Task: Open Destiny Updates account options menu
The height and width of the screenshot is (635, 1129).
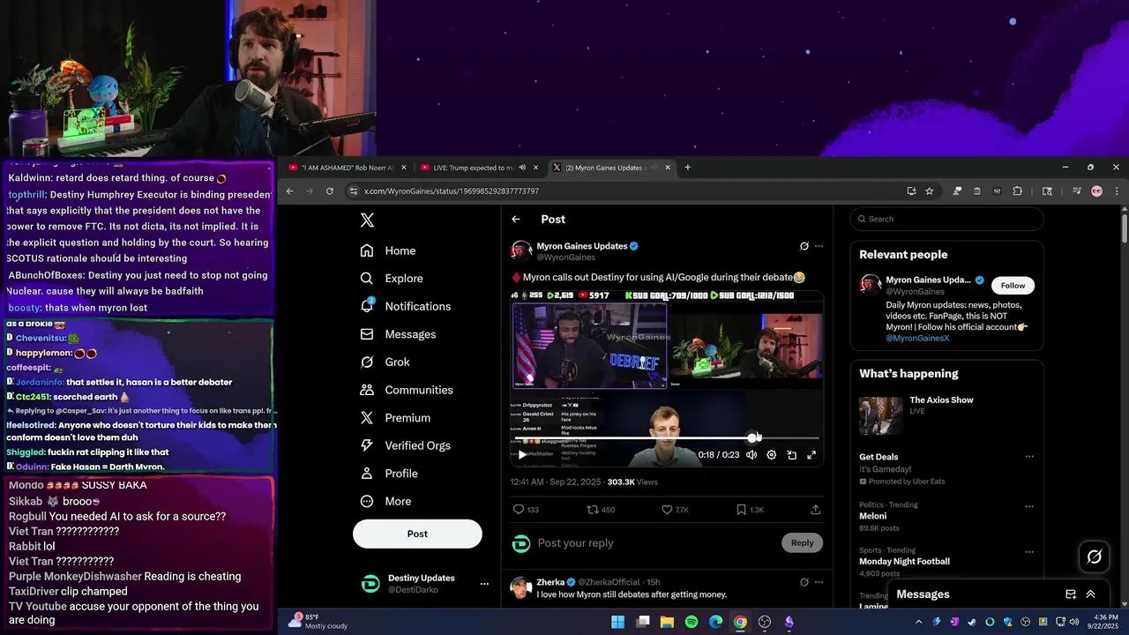Action: pos(483,584)
